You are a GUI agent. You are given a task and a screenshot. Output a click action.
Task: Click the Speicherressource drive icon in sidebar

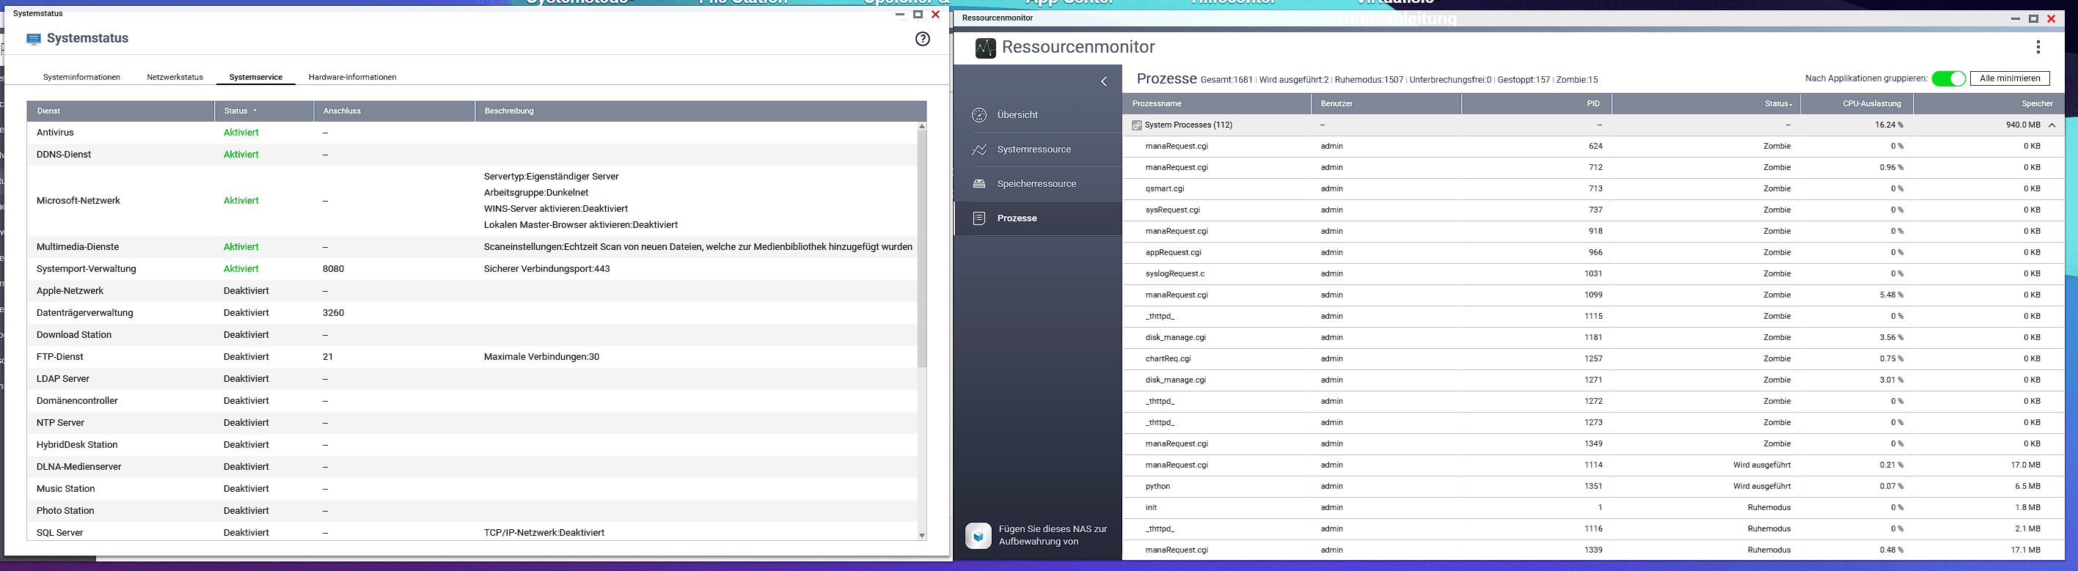[x=979, y=184]
